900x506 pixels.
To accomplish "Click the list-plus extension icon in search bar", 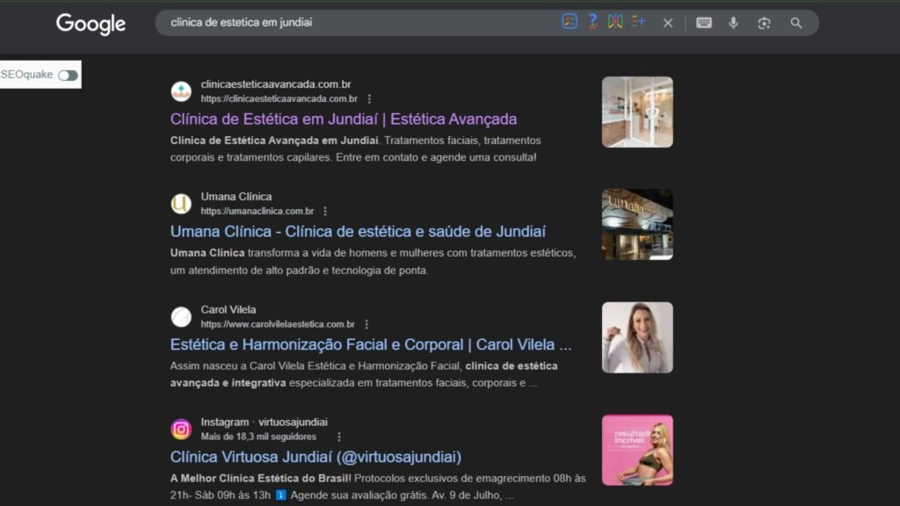I will tap(638, 22).
